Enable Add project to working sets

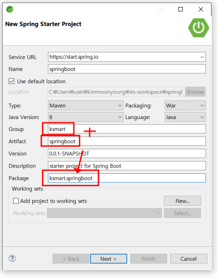pos(16,201)
